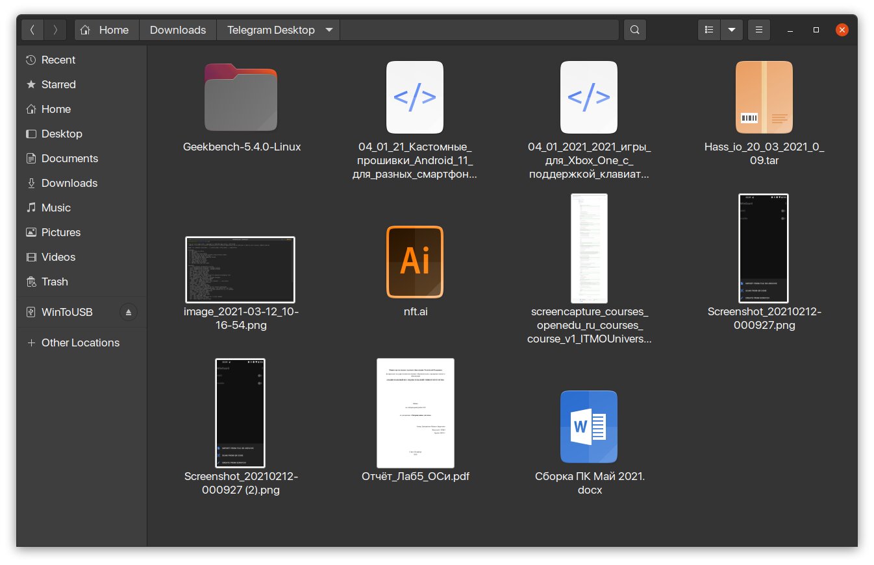Select the игры для Xbox One file icon

(589, 97)
